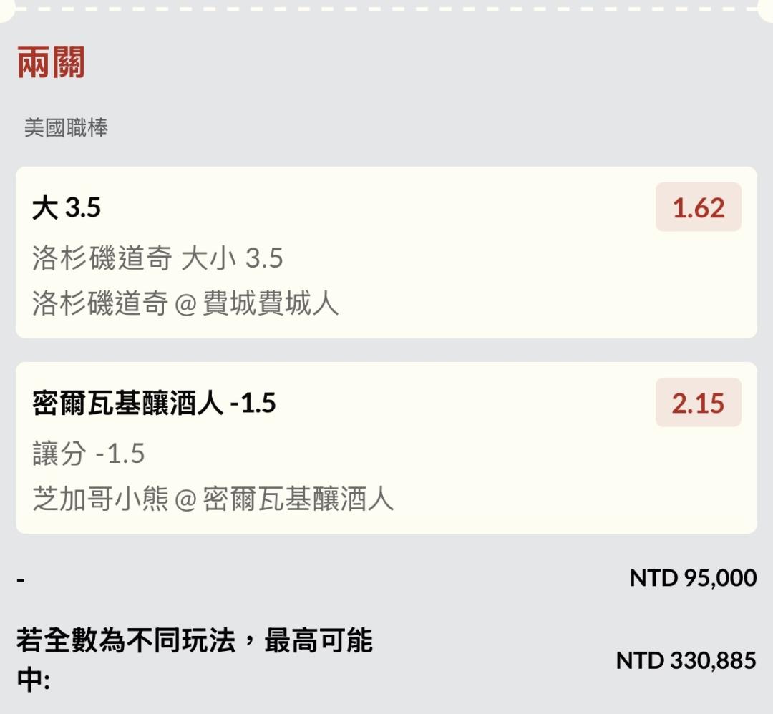Tap blank space right of 芝加哥小熊 @ 密爾瓦基釀酒人
The height and width of the screenshot is (714, 773).
(573, 499)
